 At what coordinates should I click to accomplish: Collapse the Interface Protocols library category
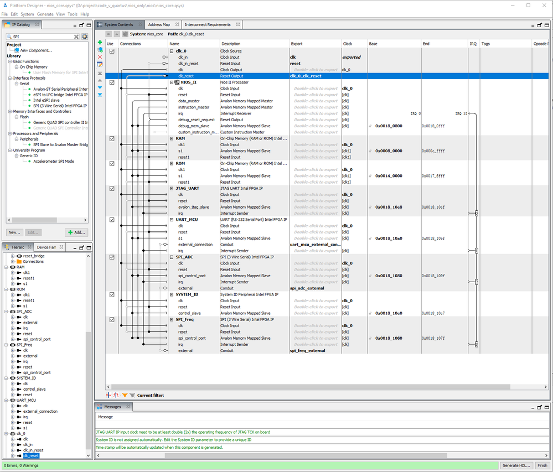pos(9,78)
